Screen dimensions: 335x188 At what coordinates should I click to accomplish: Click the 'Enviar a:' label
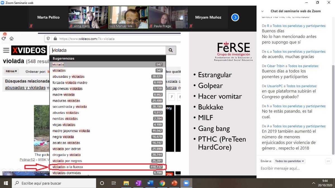click(266, 161)
